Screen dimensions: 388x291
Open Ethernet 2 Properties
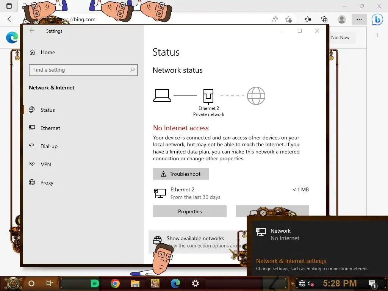tap(190, 211)
